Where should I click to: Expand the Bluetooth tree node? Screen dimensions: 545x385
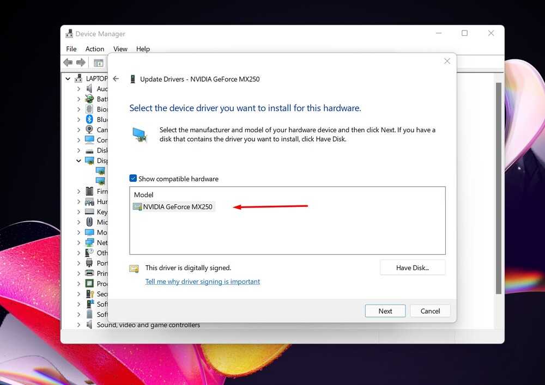(x=78, y=119)
